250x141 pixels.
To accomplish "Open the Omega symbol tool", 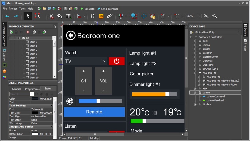I will (x=93, y=16).
